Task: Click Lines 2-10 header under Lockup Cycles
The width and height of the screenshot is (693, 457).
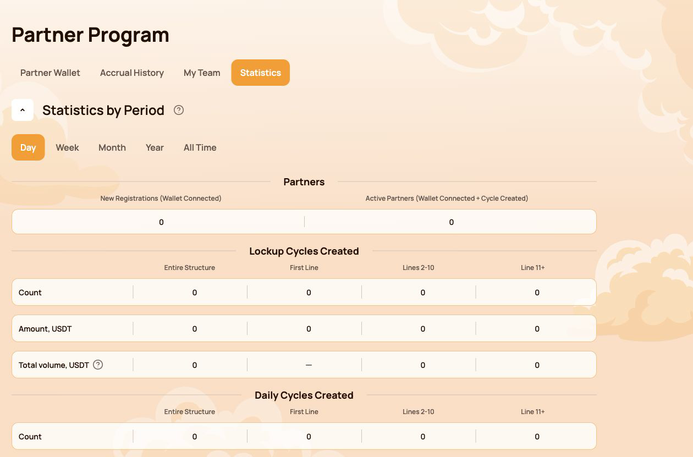Action: pos(419,268)
